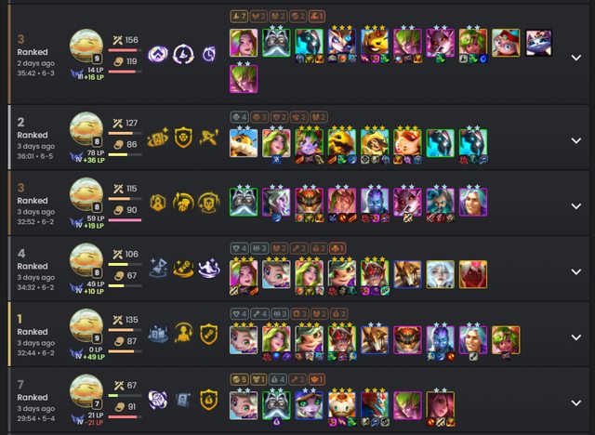Select the player avatar in 1st place match
This screenshot has width=595, height=435.
[x=86, y=325]
